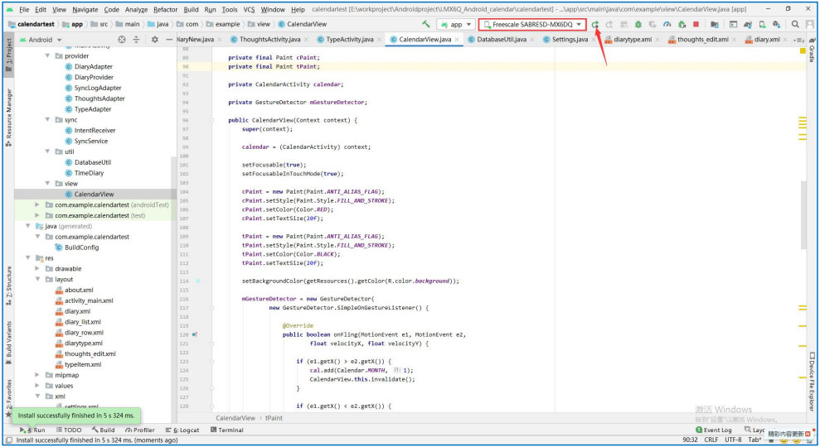
Task: Open the Android project view dropdown
Action: click(41, 40)
